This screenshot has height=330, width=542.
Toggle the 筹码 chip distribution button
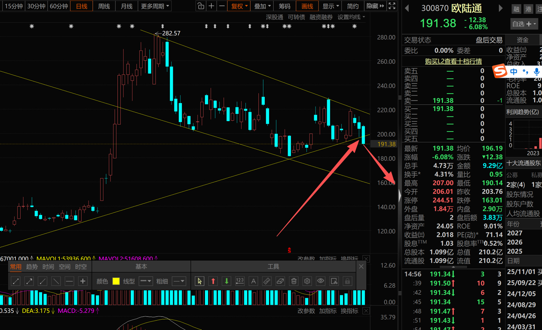pyautogui.click(x=285, y=6)
